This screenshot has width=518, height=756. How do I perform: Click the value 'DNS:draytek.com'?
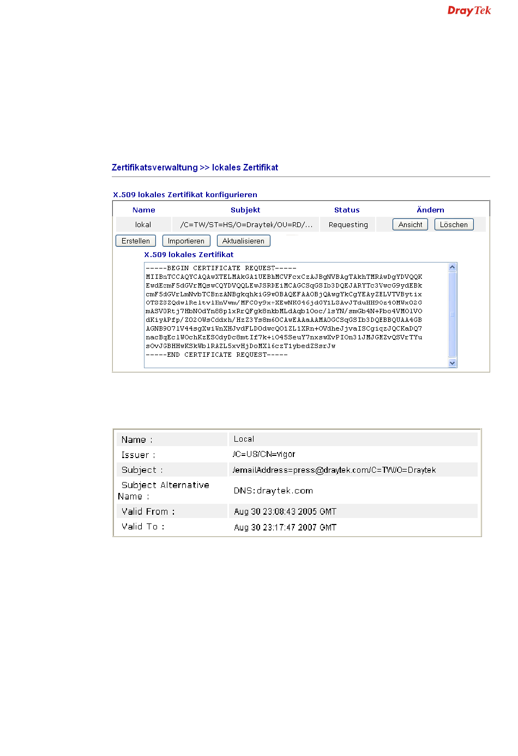[x=273, y=491]
